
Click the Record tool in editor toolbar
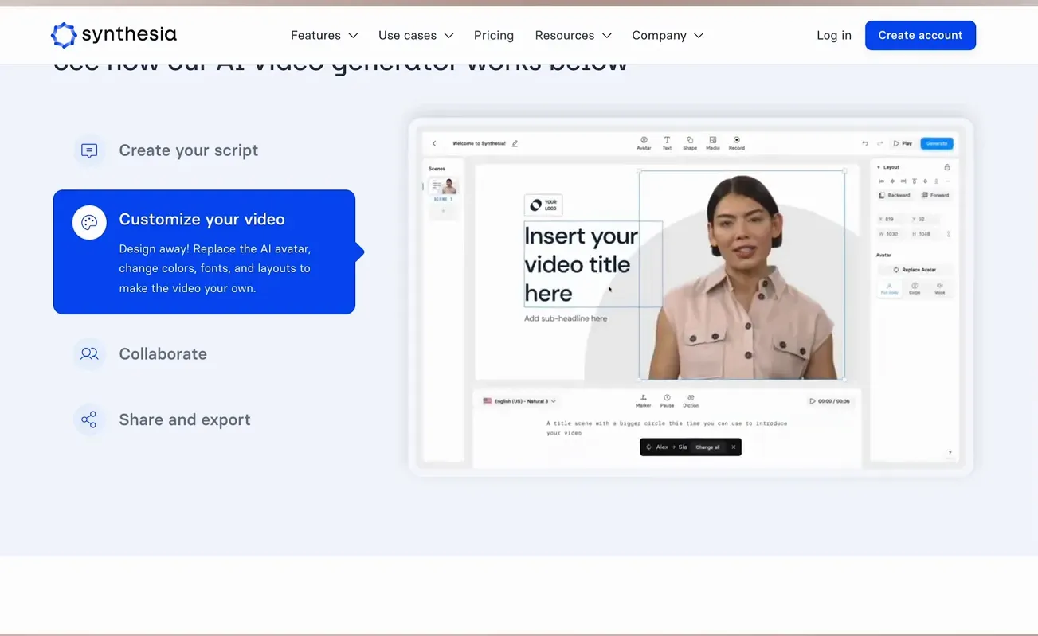pos(737,142)
